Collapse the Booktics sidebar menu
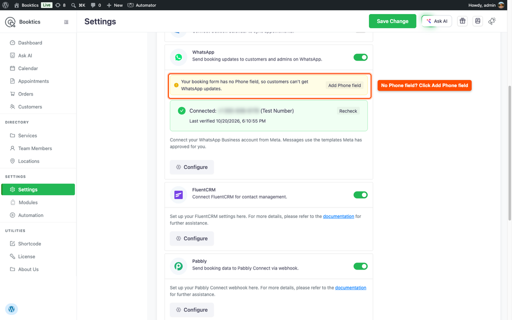This screenshot has width=512, height=320. click(x=66, y=22)
